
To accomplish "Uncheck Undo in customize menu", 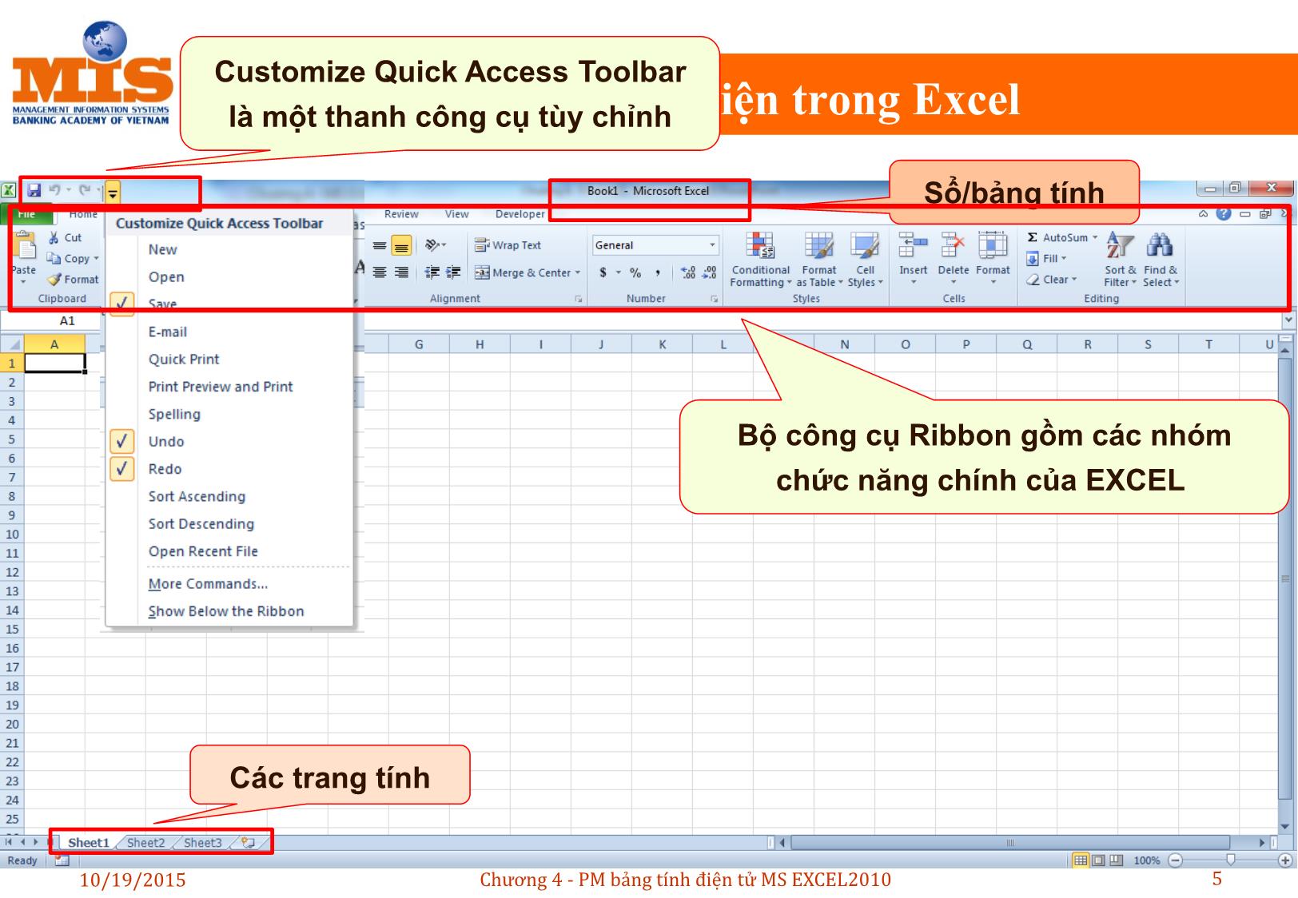I will [x=230, y=442].
